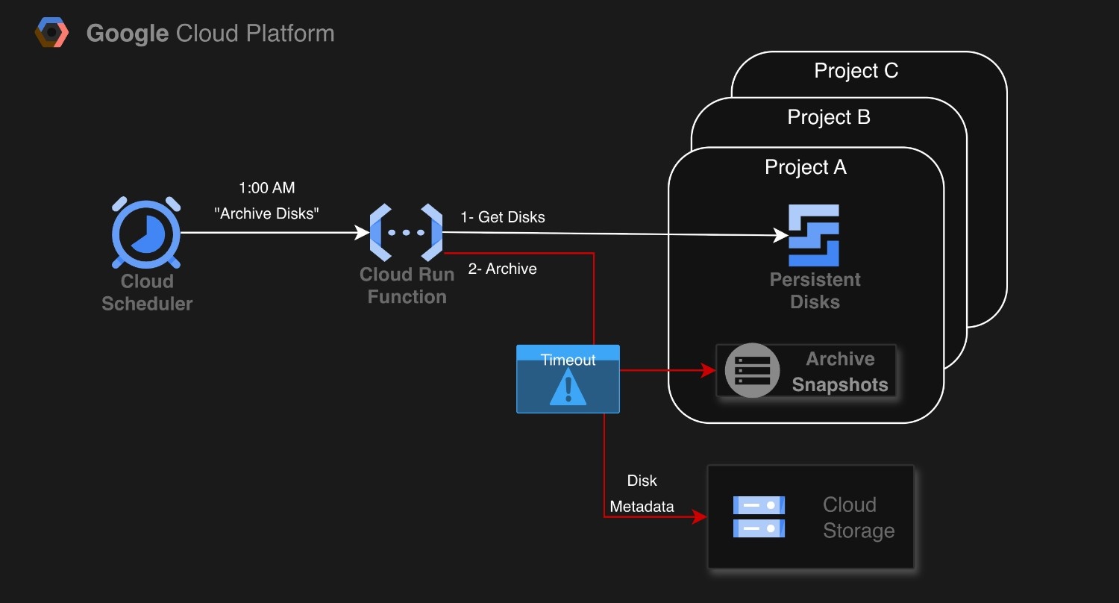This screenshot has width=1119, height=603.
Task: Select the Cloud Storage server icon
Action: click(759, 517)
